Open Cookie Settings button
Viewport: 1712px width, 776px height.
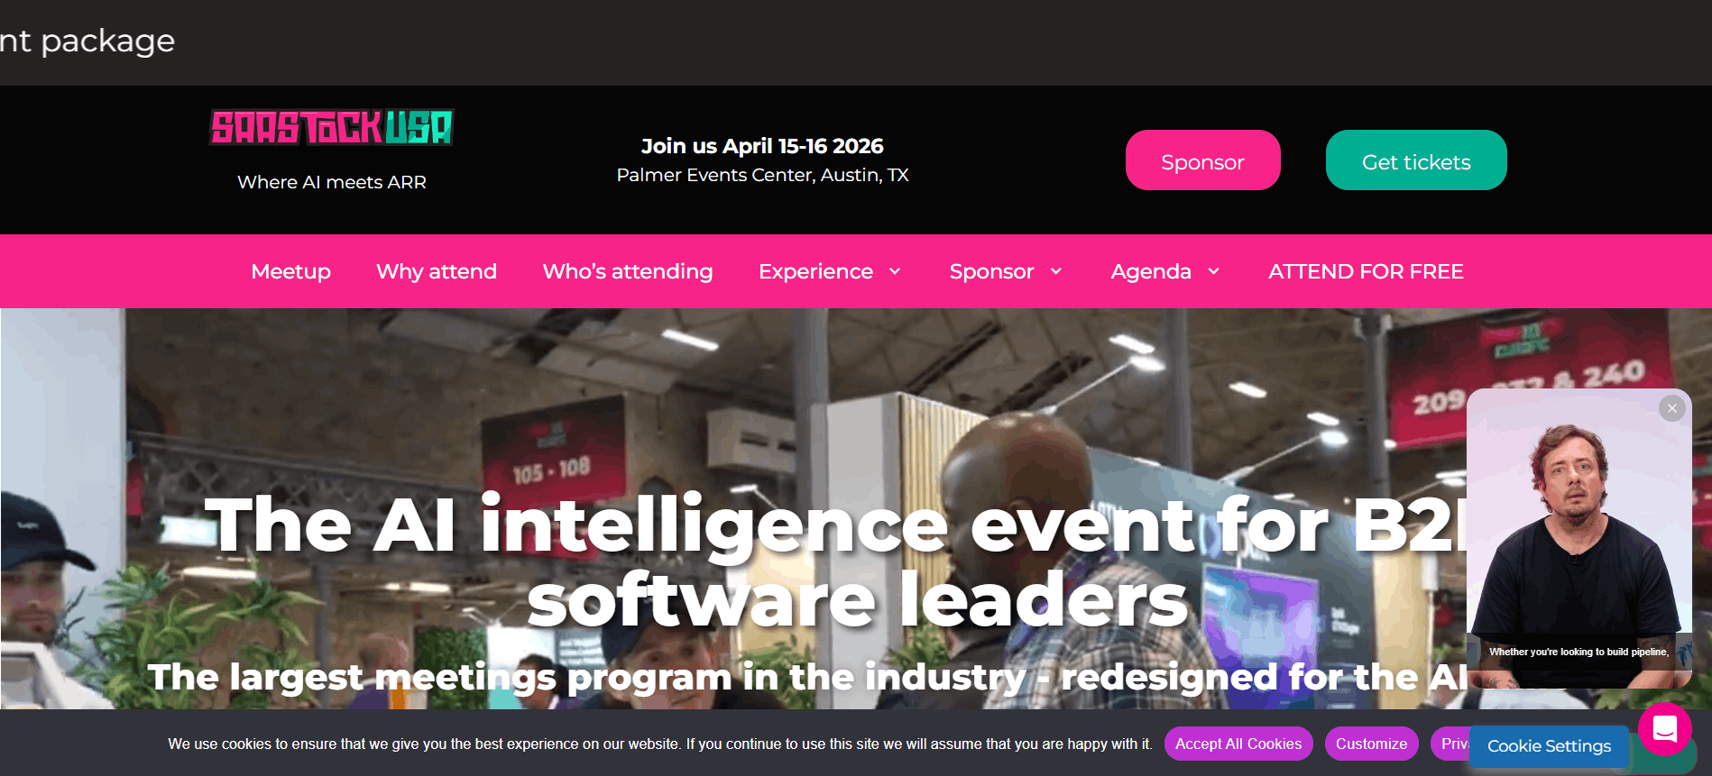[1549, 746]
